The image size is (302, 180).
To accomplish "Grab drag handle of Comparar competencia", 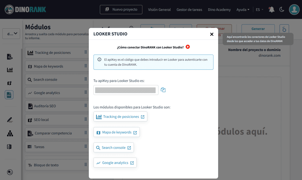I will (86, 133).
